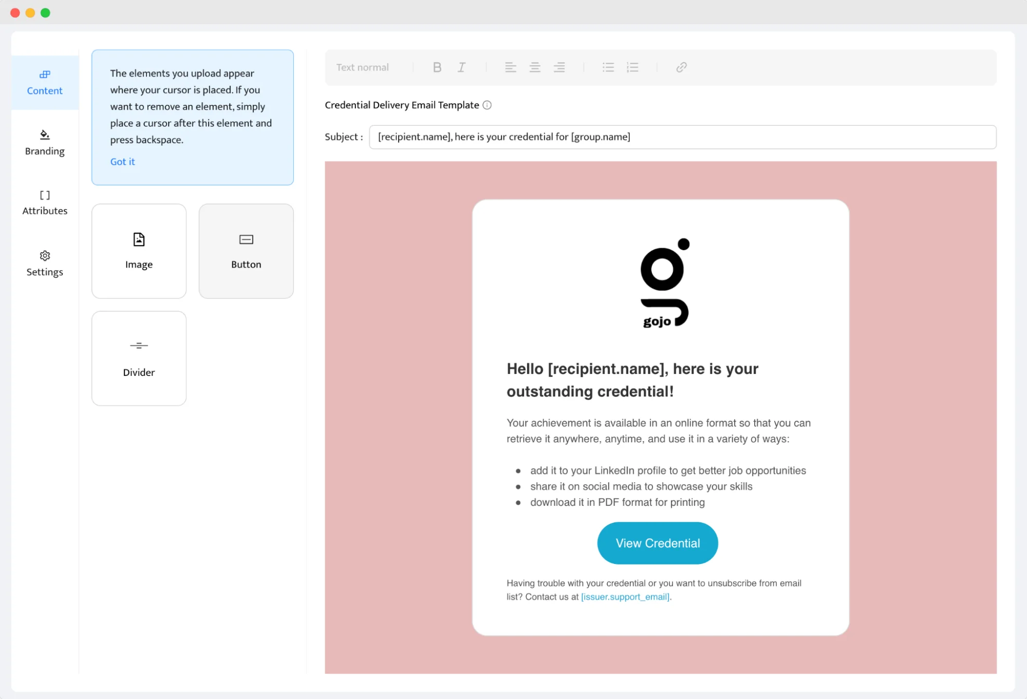Click the Credential Delivery Email Template label
This screenshot has width=1027, height=699.
coord(402,105)
